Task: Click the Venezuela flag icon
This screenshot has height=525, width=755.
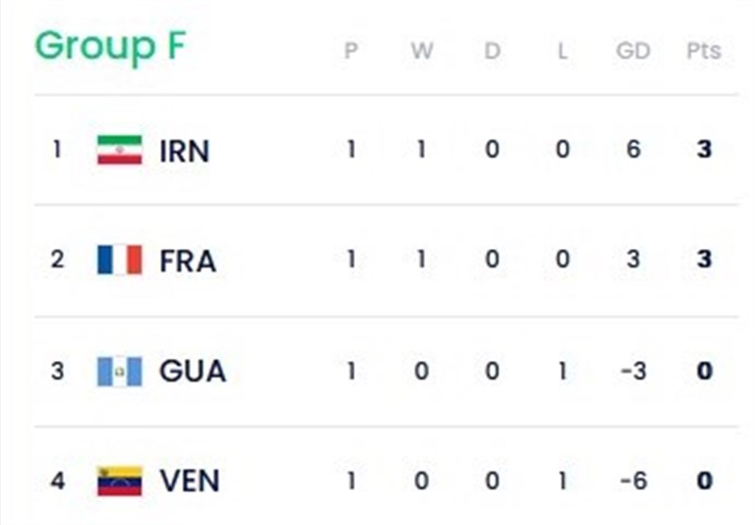Action: tap(120, 481)
